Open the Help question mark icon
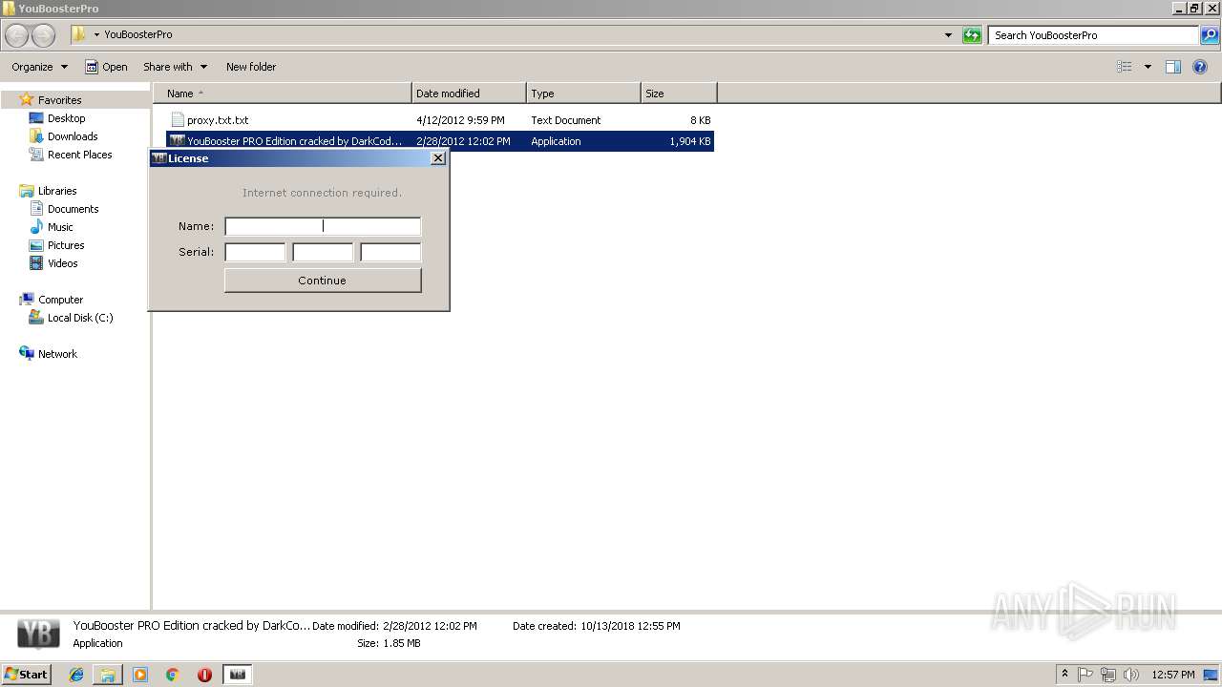1222x687 pixels. pos(1200,67)
